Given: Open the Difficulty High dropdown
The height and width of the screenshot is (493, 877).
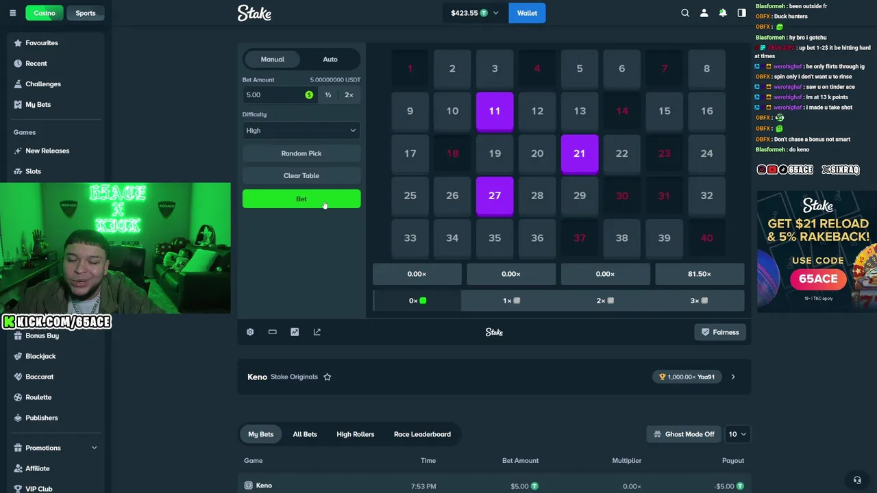Looking at the screenshot, I should tap(301, 131).
